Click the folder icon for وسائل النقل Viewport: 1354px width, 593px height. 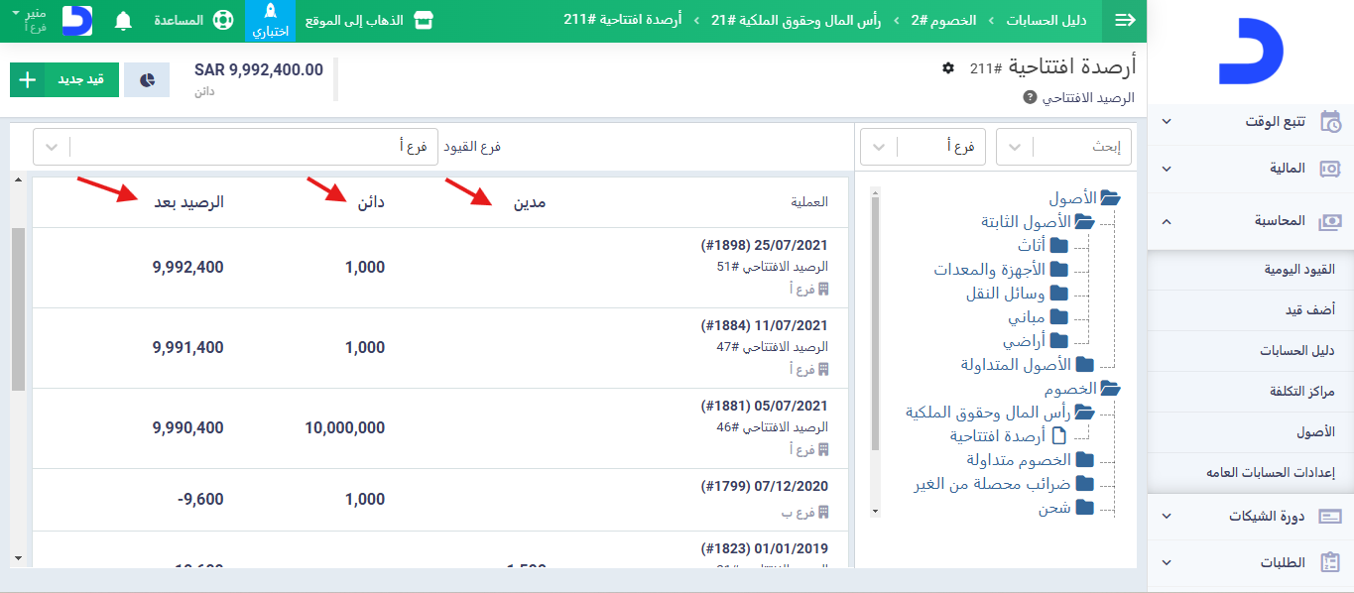1058,294
